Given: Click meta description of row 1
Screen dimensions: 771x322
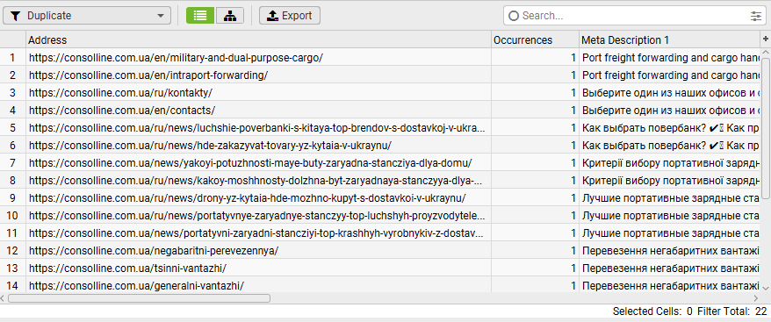Looking at the screenshot, I should click(x=670, y=58).
